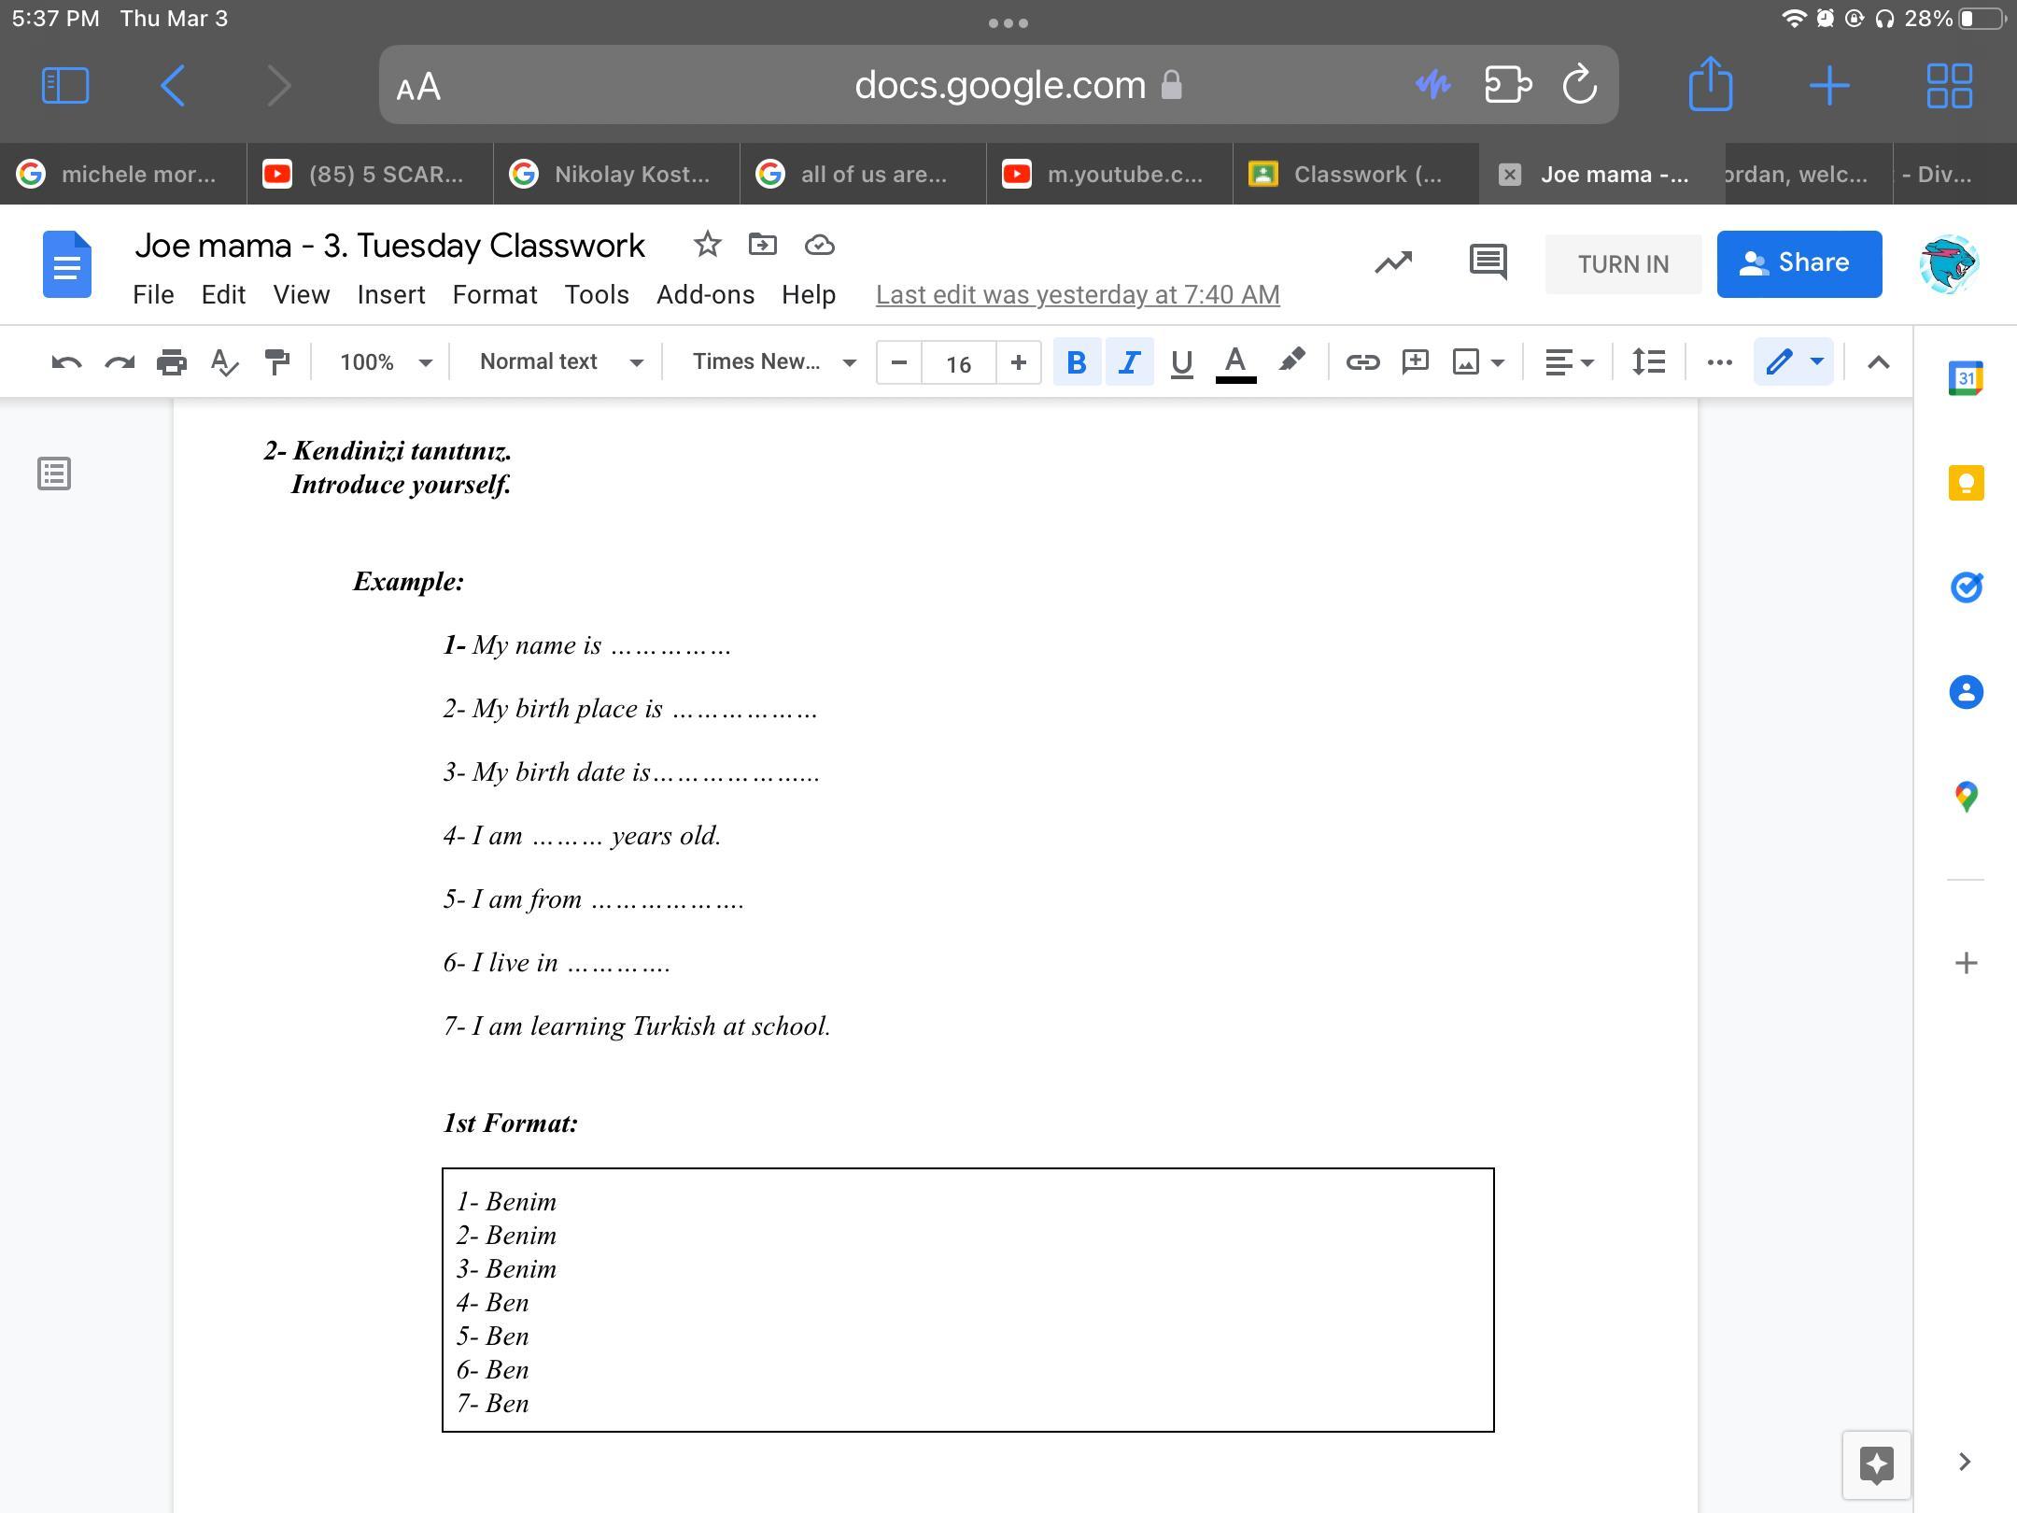Image resolution: width=2017 pixels, height=1513 pixels.
Task: Star this document
Action: pos(707,245)
